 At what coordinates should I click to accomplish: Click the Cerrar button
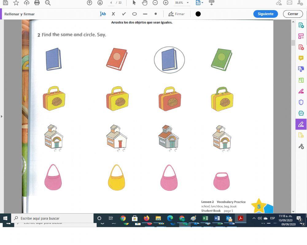click(x=293, y=14)
